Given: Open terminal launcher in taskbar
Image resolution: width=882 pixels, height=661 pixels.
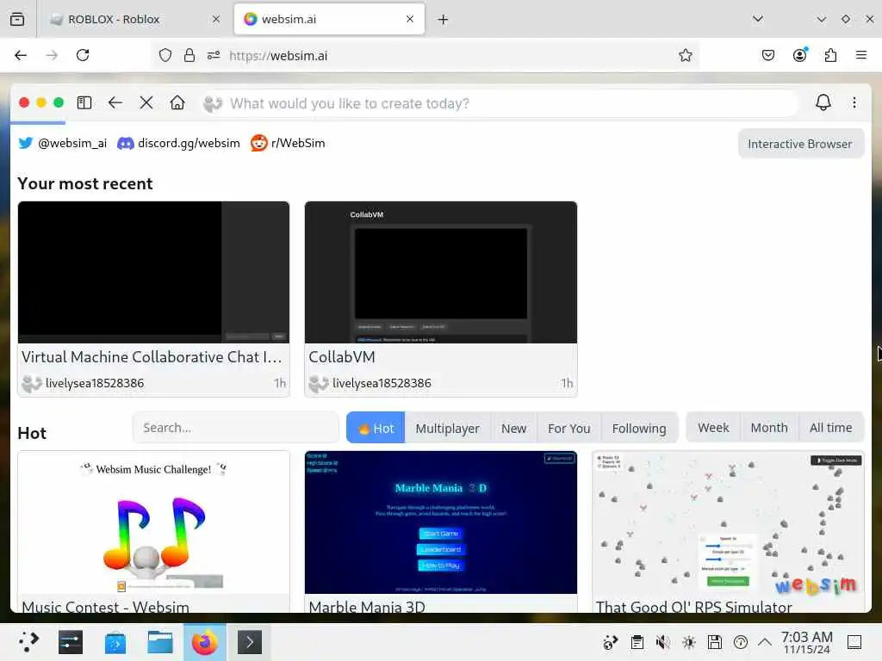Looking at the screenshot, I should click(250, 642).
